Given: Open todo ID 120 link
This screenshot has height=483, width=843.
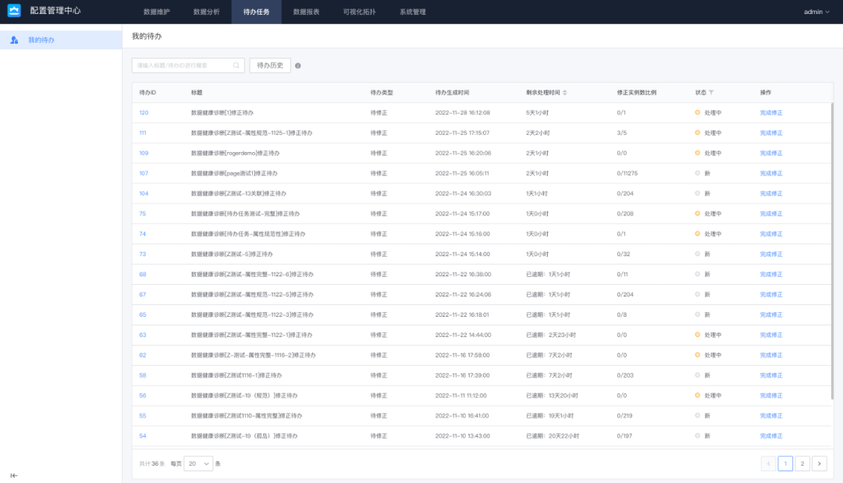Looking at the screenshot, I should pyautogui.click(x=144, y=113).
